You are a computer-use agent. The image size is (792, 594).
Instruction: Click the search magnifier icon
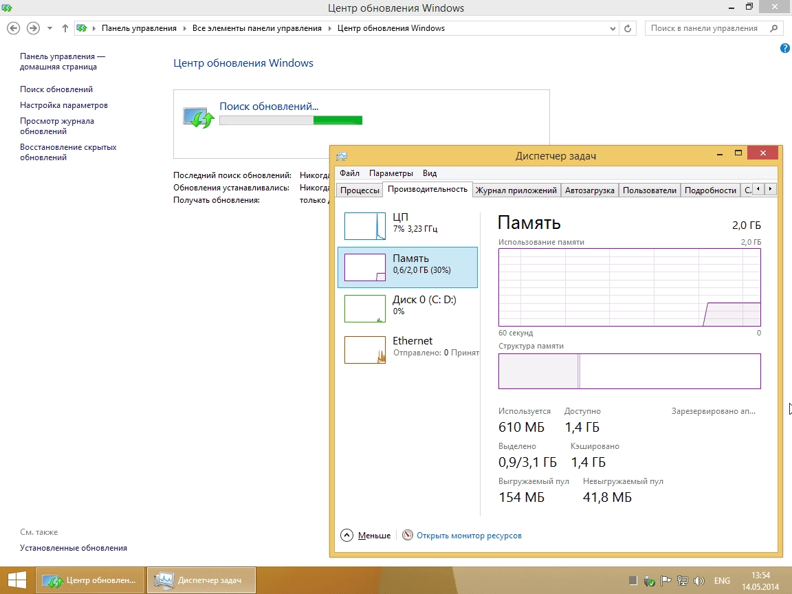pos(774,28)
